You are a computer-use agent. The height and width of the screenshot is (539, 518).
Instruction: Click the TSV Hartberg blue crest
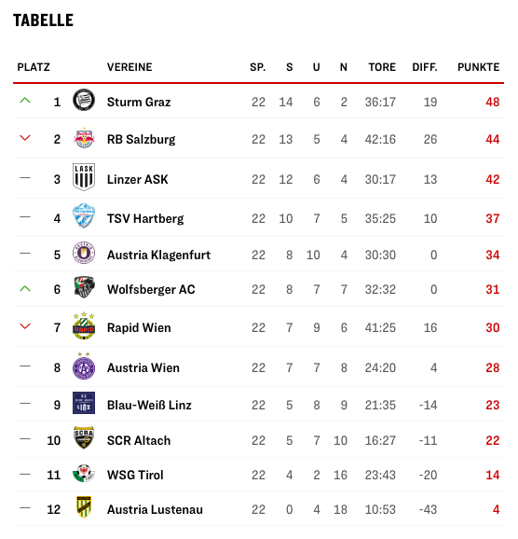click(x=84, y=215)
